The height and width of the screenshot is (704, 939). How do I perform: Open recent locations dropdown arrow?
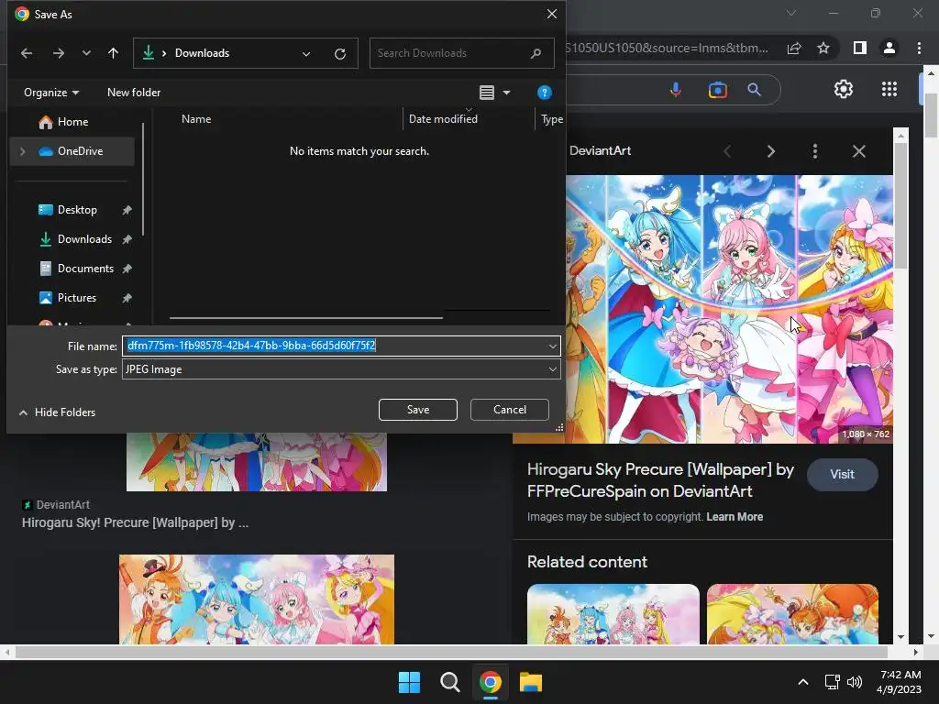point(86,53)
